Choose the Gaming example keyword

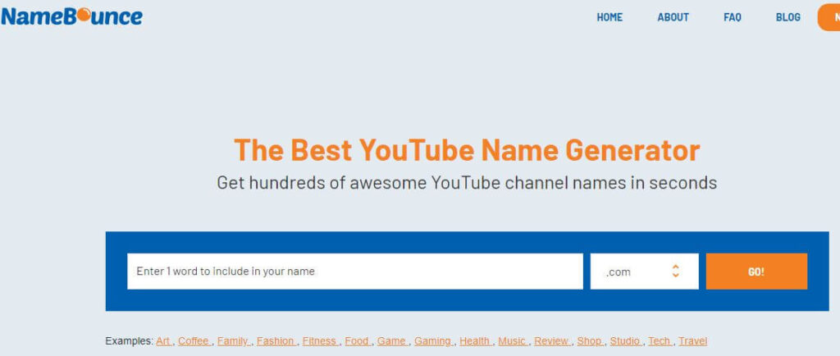pyautogui.click(x=433, y=341)
